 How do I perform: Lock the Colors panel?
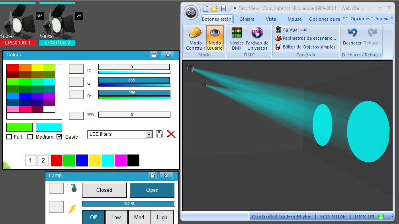[x=154, y=55]
